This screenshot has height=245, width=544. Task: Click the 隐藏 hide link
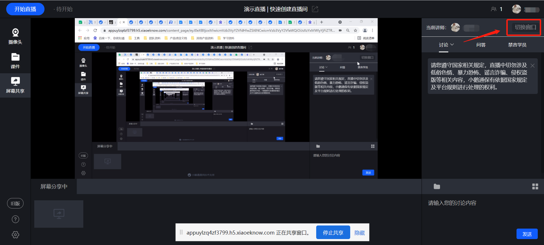pyautogui.click(x=360, y=233)
